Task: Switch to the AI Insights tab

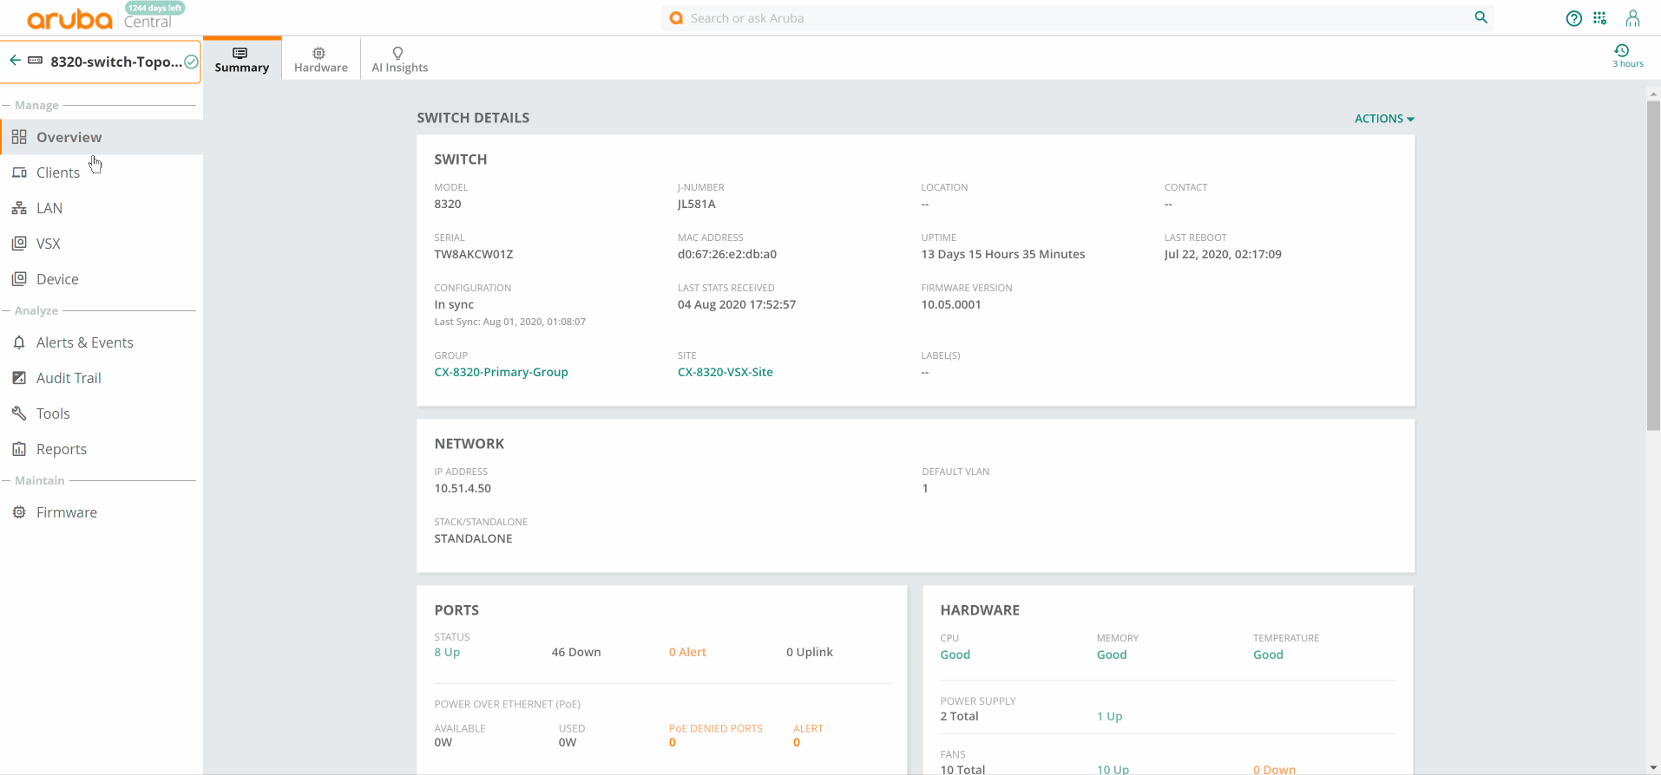Action: pos(400,59)
